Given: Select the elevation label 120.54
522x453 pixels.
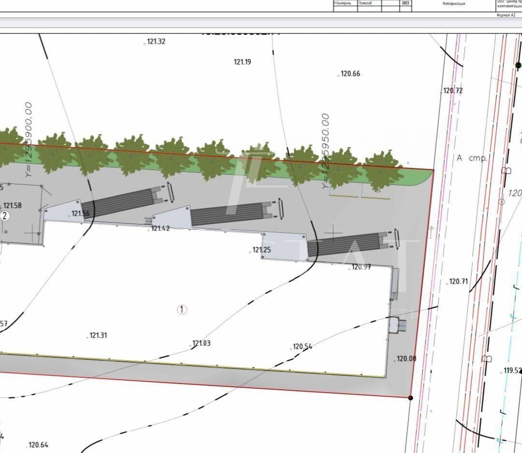Looking at the screenshot, I should click(302, 347).
